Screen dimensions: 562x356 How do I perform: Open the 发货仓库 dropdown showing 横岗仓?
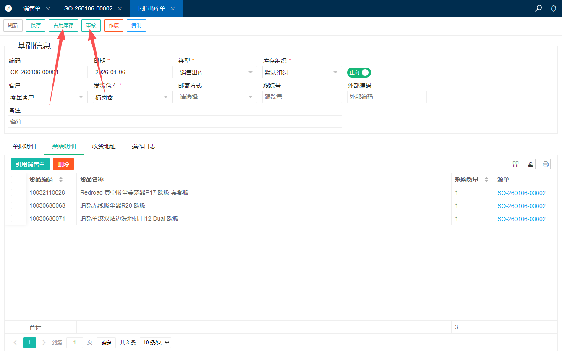(132, 97)
